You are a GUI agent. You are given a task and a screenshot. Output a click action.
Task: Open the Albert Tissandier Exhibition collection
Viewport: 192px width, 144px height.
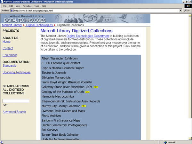(60, 59)
